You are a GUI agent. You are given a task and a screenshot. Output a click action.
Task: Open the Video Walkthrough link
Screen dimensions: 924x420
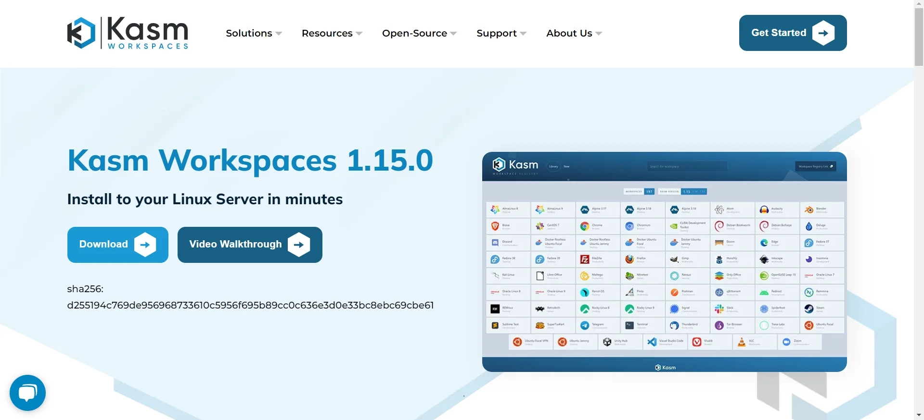pos(250,245)
